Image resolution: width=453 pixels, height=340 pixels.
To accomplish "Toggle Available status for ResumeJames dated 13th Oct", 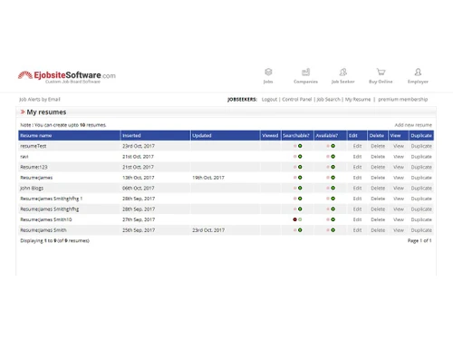I will pos(331,178).
